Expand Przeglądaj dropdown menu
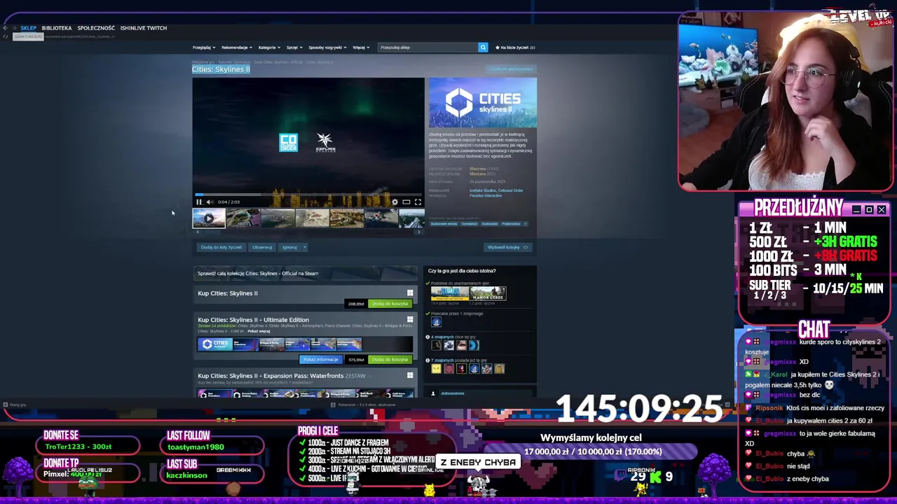This screenshot has width=897, height=504. (204, 48)
